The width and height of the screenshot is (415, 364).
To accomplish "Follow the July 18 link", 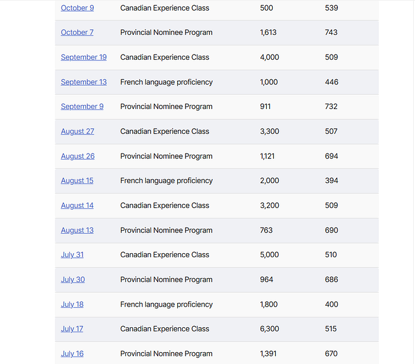I will click(x=72, y=305).
